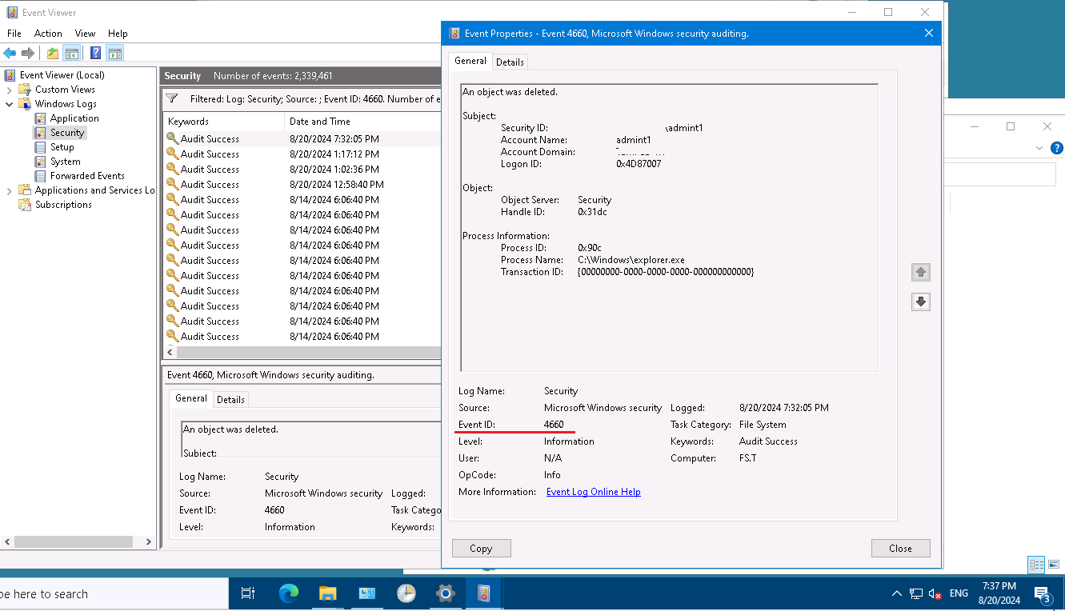The width and height of the screenshot is (1065, 611).
Task: Toggle the Show/Hide Action Pane toolbar icon
Action: tap(115, 54)
